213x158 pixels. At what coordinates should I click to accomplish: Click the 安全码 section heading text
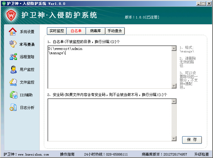107,94
